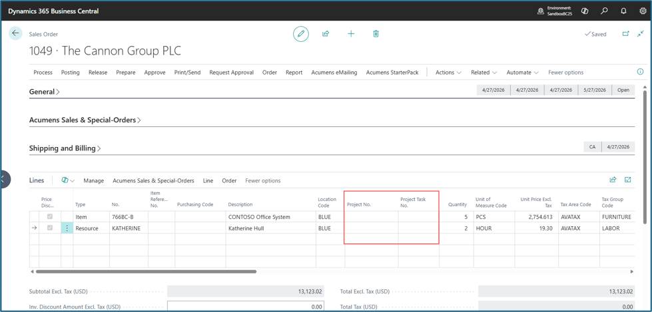Click the Purchasing Code column header

pos(195,204)
